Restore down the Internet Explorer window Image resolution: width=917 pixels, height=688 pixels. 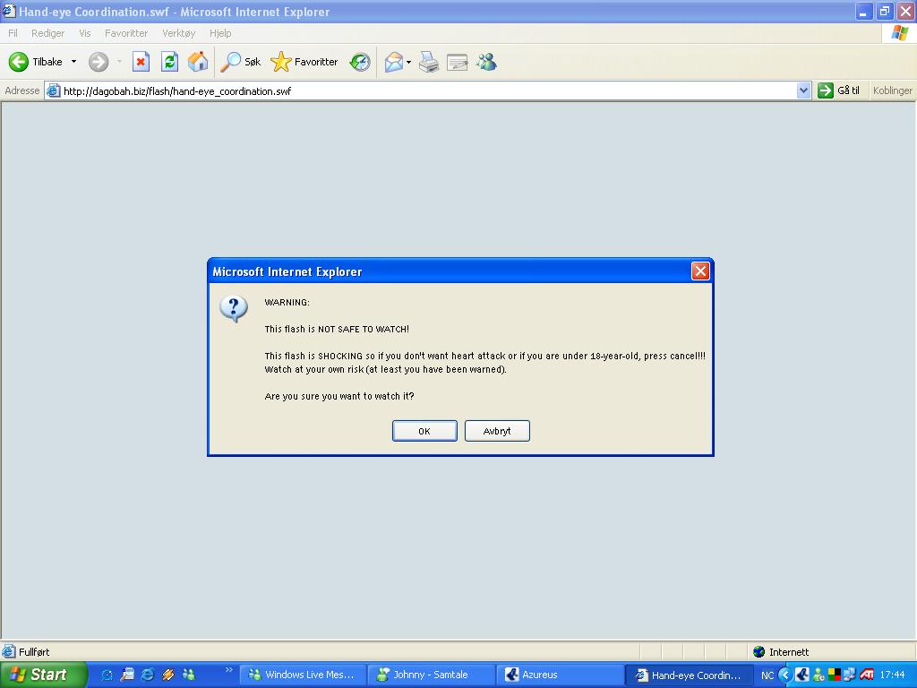pyautogui.click(x=884, y=11)
